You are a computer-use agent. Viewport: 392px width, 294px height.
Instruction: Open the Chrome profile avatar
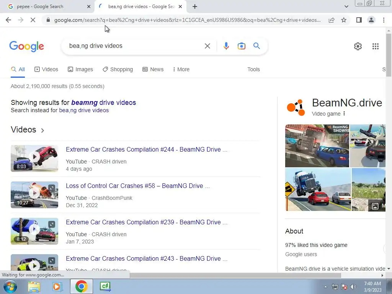click(x=371, y=20)
